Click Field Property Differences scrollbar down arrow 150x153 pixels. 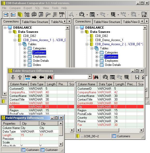coord(61,144)
